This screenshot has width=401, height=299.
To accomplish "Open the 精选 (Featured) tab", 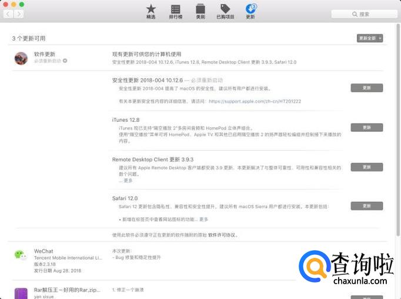I will (x=151, y=12).
